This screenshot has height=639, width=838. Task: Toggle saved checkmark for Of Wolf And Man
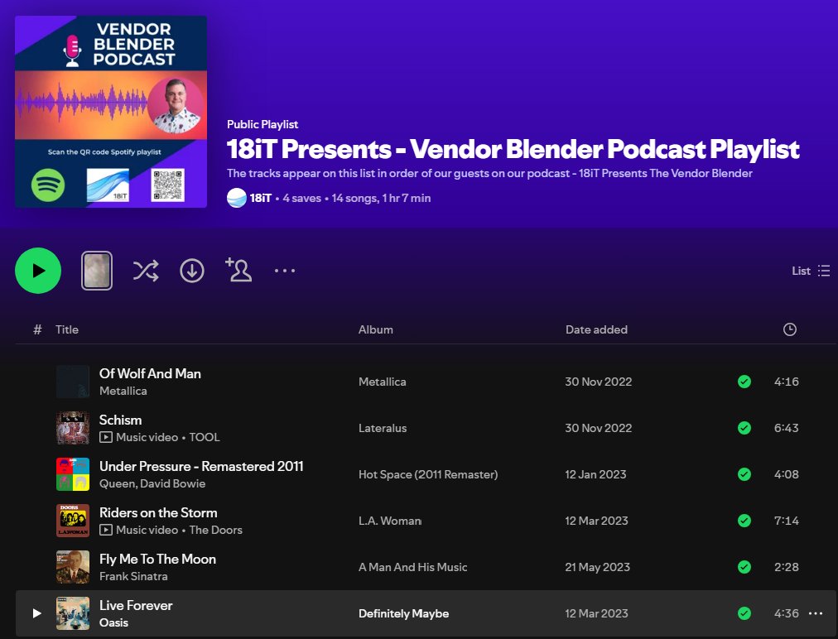click(x=744, y=382)
